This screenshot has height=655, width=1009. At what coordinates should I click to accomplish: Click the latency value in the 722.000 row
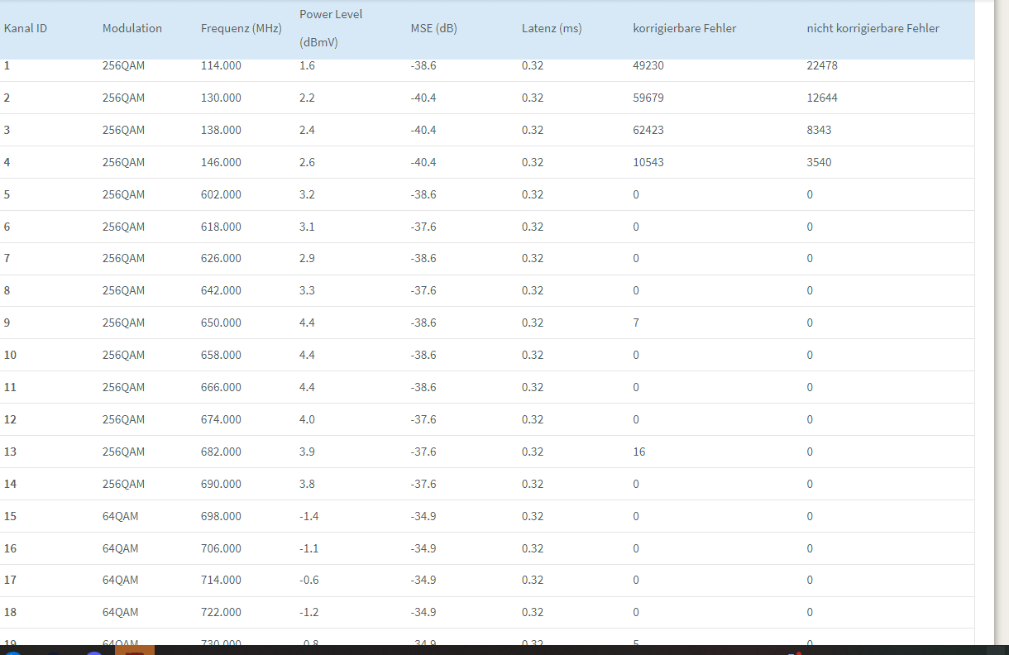(x=533, y=612)
